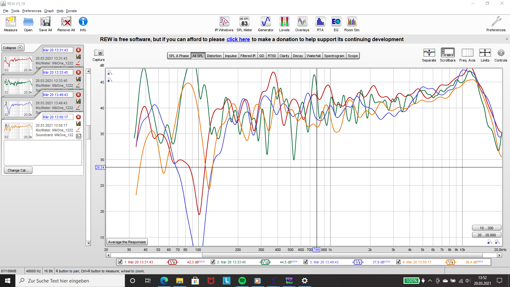Viewport: 510px width, 287px height.
Task: Follow the 'click here' donation link
Action: 238,39
